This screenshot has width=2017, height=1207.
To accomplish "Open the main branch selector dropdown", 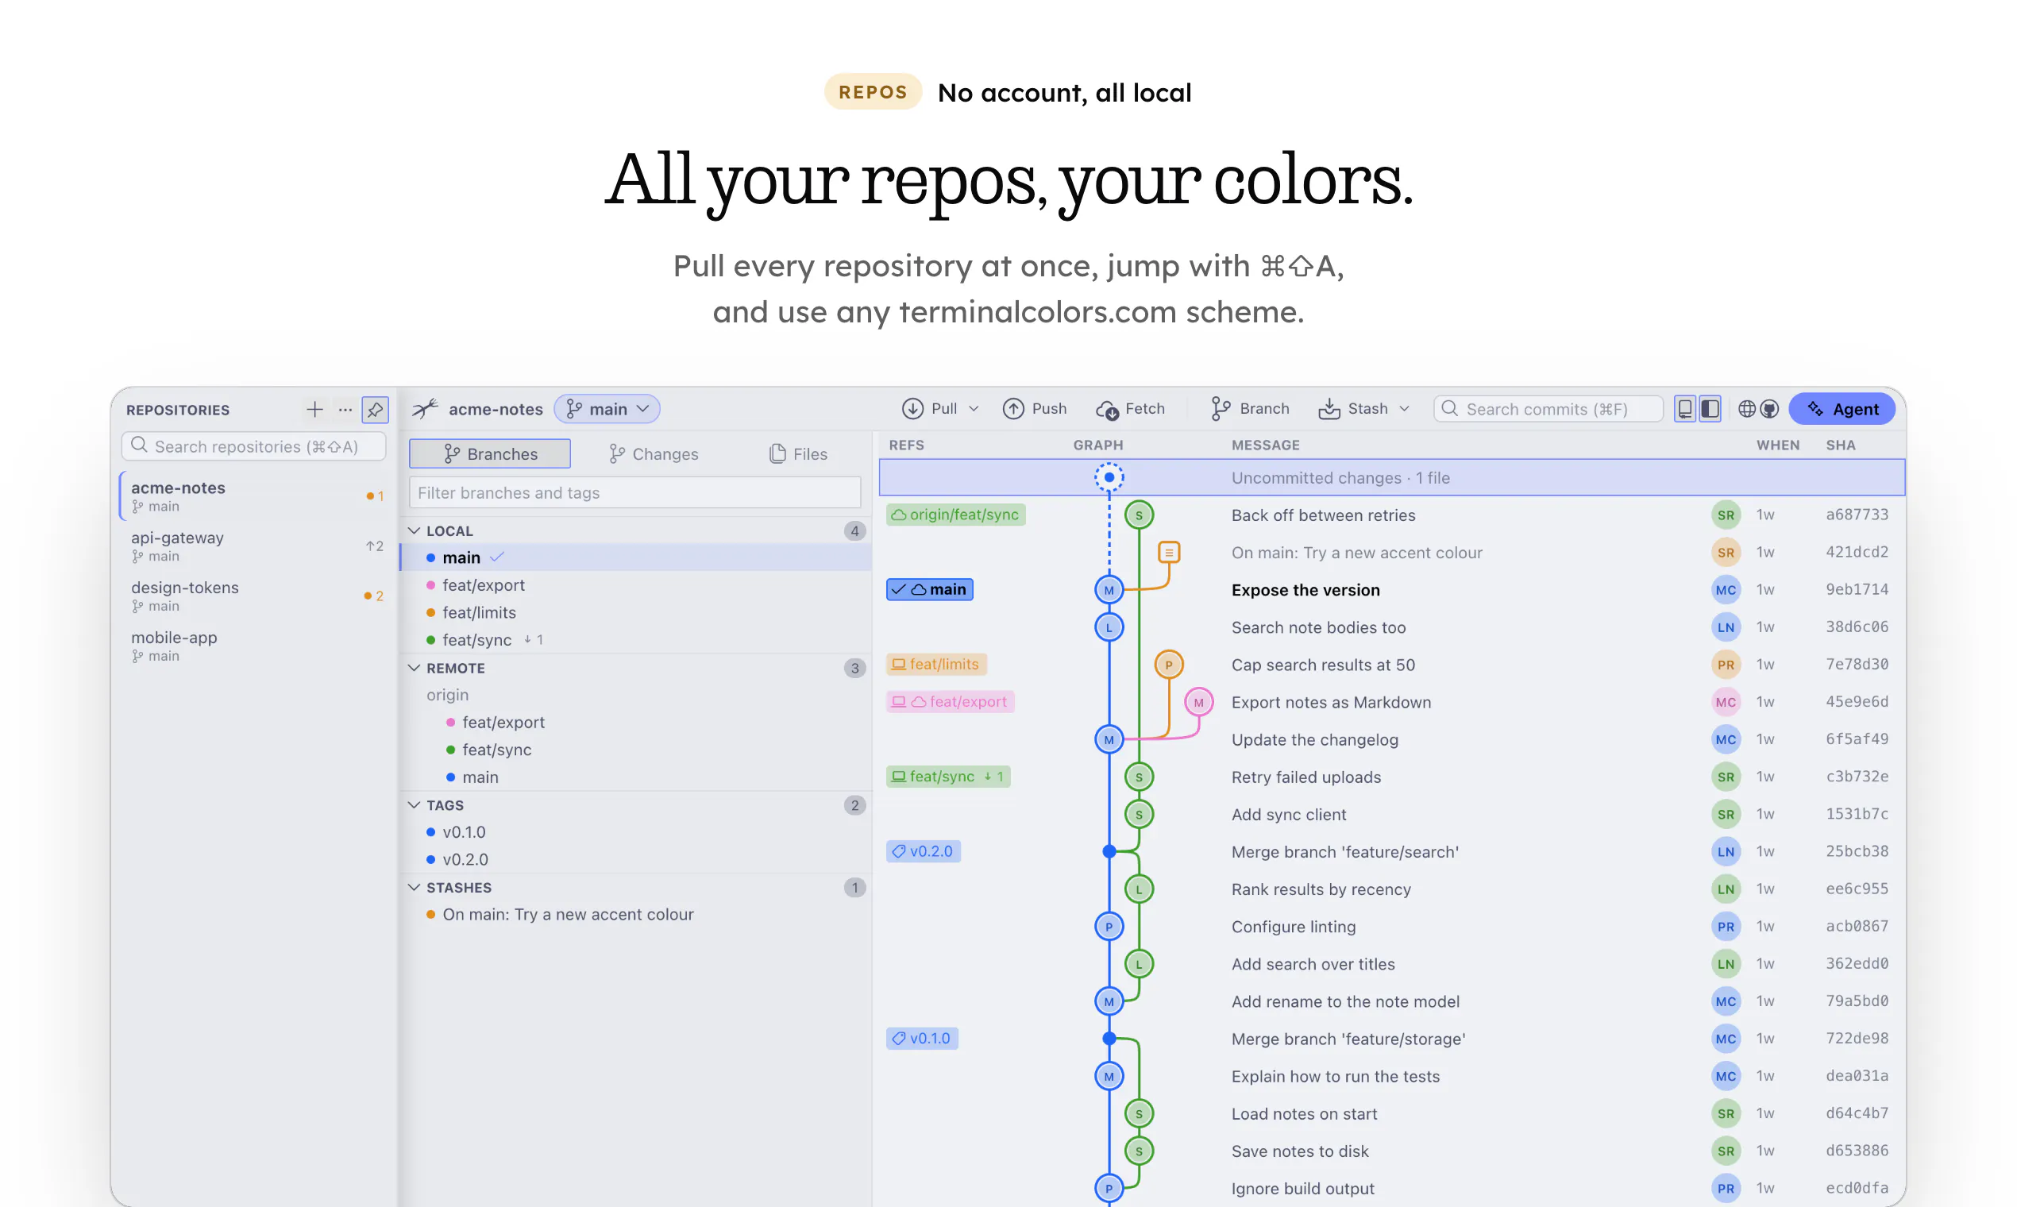I will 607,408.
